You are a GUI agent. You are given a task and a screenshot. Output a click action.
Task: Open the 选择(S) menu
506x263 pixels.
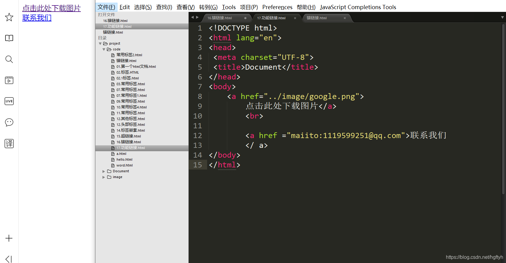[x=143, y=7]
